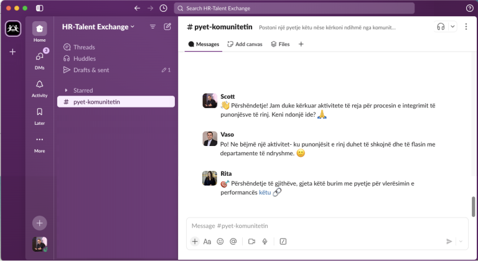Open the Threads view in sidebar
The height and width of the screenshot is (261, 478).
coord(84,47)
